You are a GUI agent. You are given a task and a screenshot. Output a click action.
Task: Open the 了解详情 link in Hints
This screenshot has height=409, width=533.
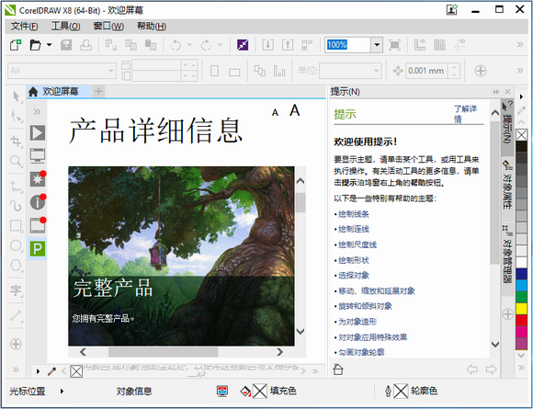[x=465, y=114]
